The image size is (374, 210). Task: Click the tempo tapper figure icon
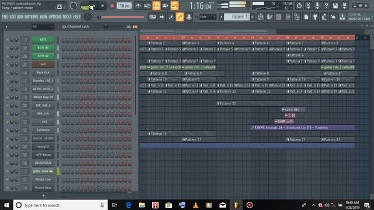click(x=324, y=17)
